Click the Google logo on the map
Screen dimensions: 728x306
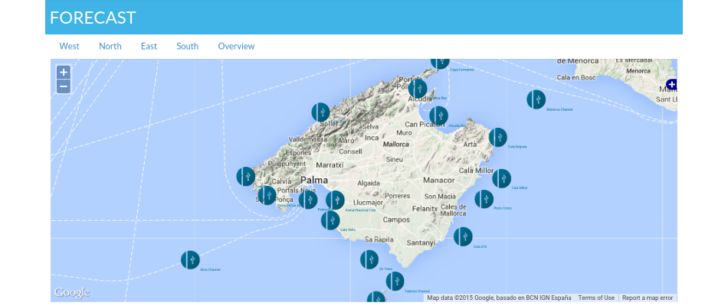[x=71, y=292]
